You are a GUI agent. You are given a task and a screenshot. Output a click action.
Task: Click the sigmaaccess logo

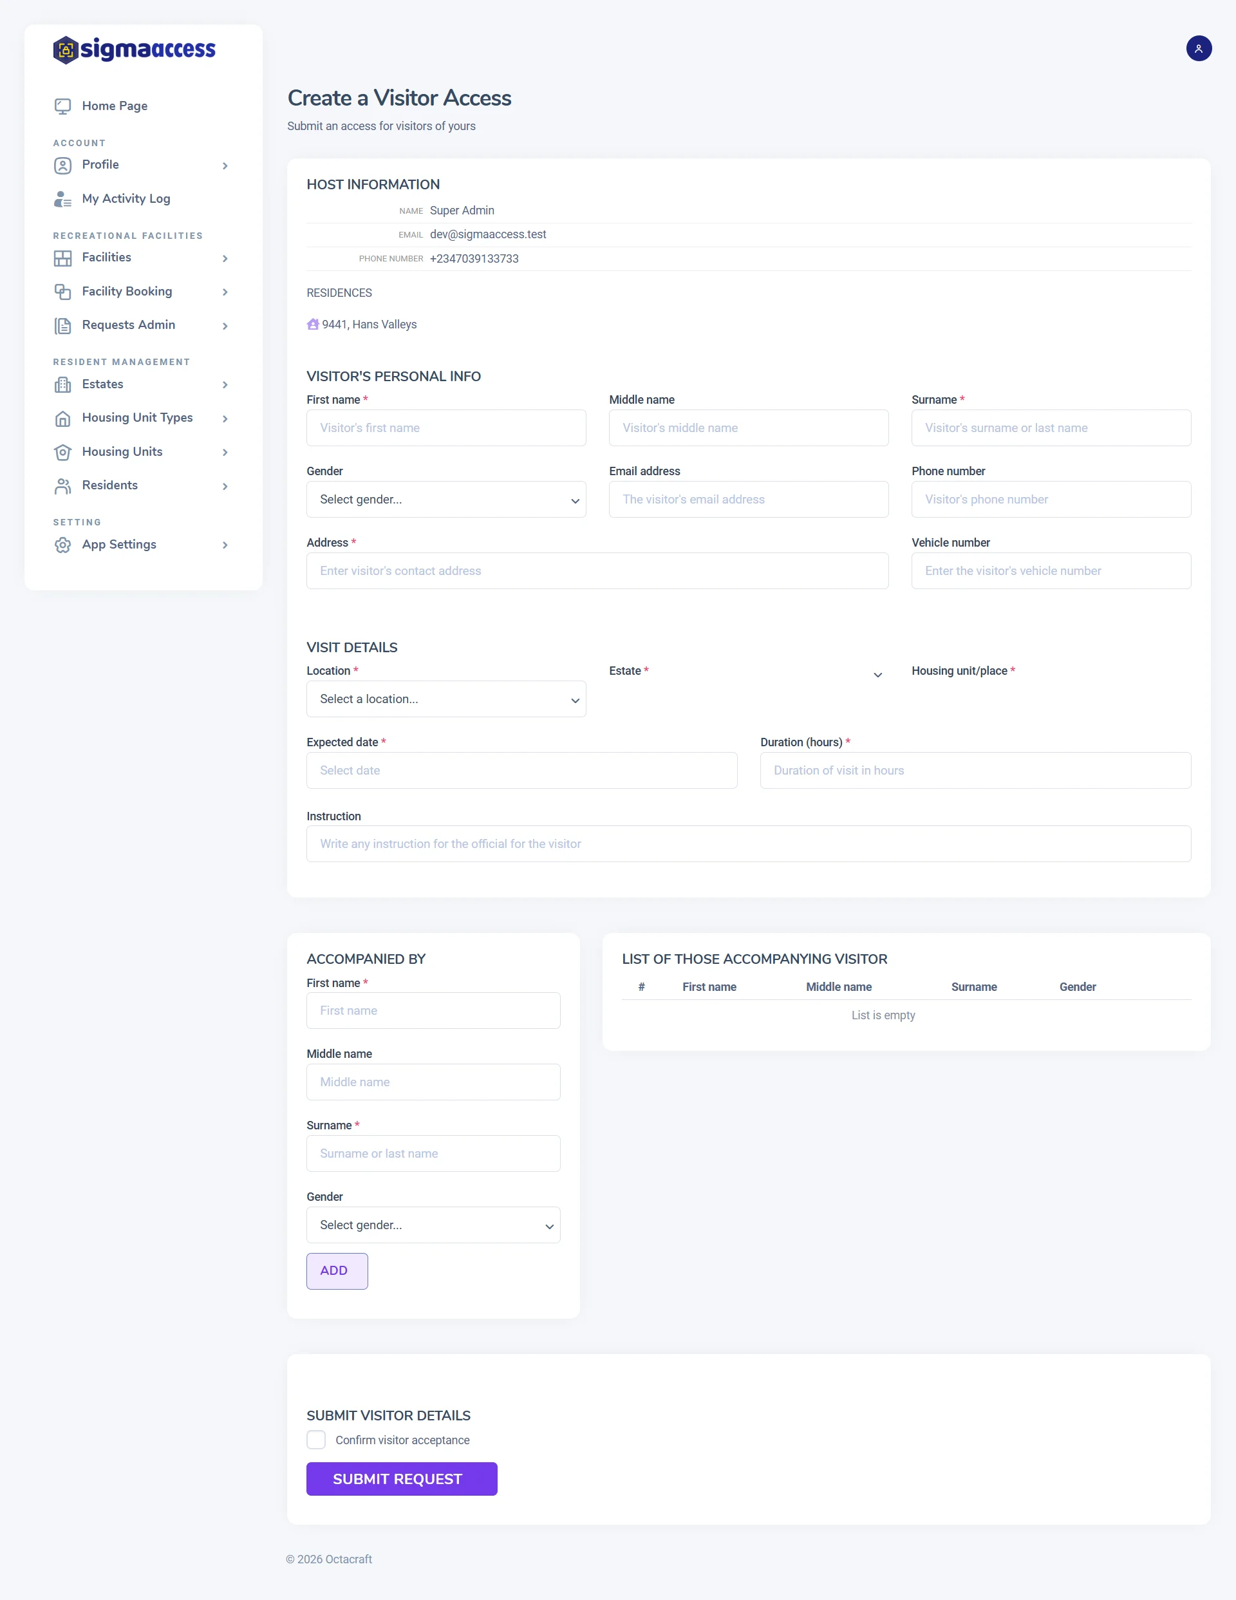(134, 50)
